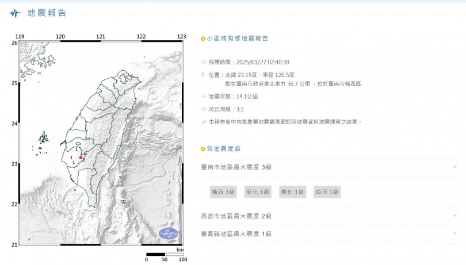Click the 小區域有感地震報告 heading

point(238,39)
